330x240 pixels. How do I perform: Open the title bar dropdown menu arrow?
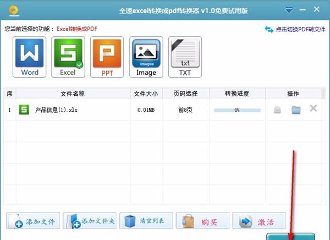(289, 10)
